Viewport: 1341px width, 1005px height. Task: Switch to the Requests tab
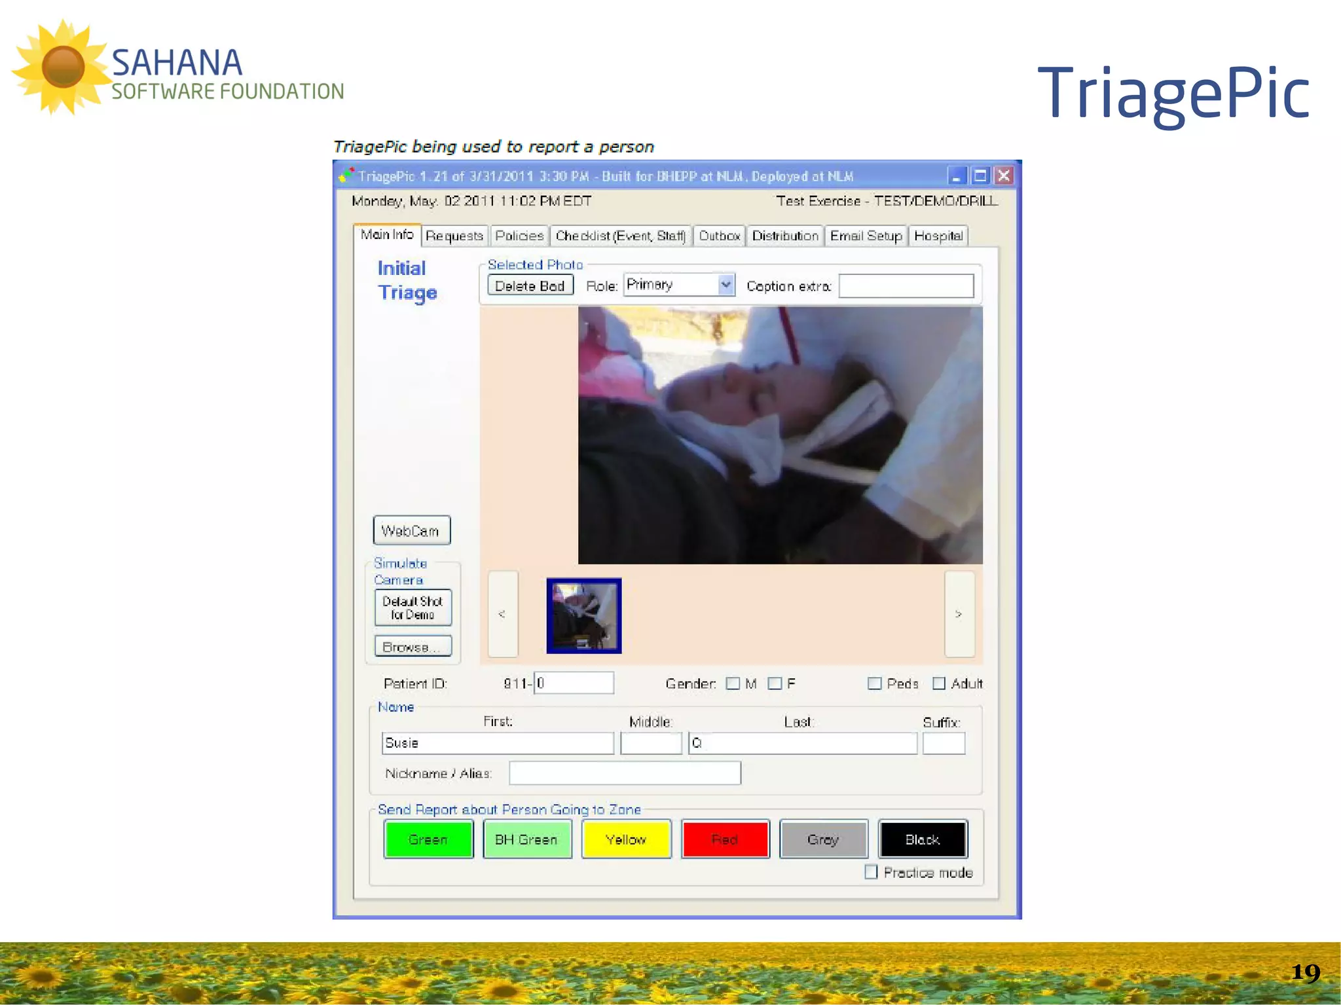click(x=454, y=236)
